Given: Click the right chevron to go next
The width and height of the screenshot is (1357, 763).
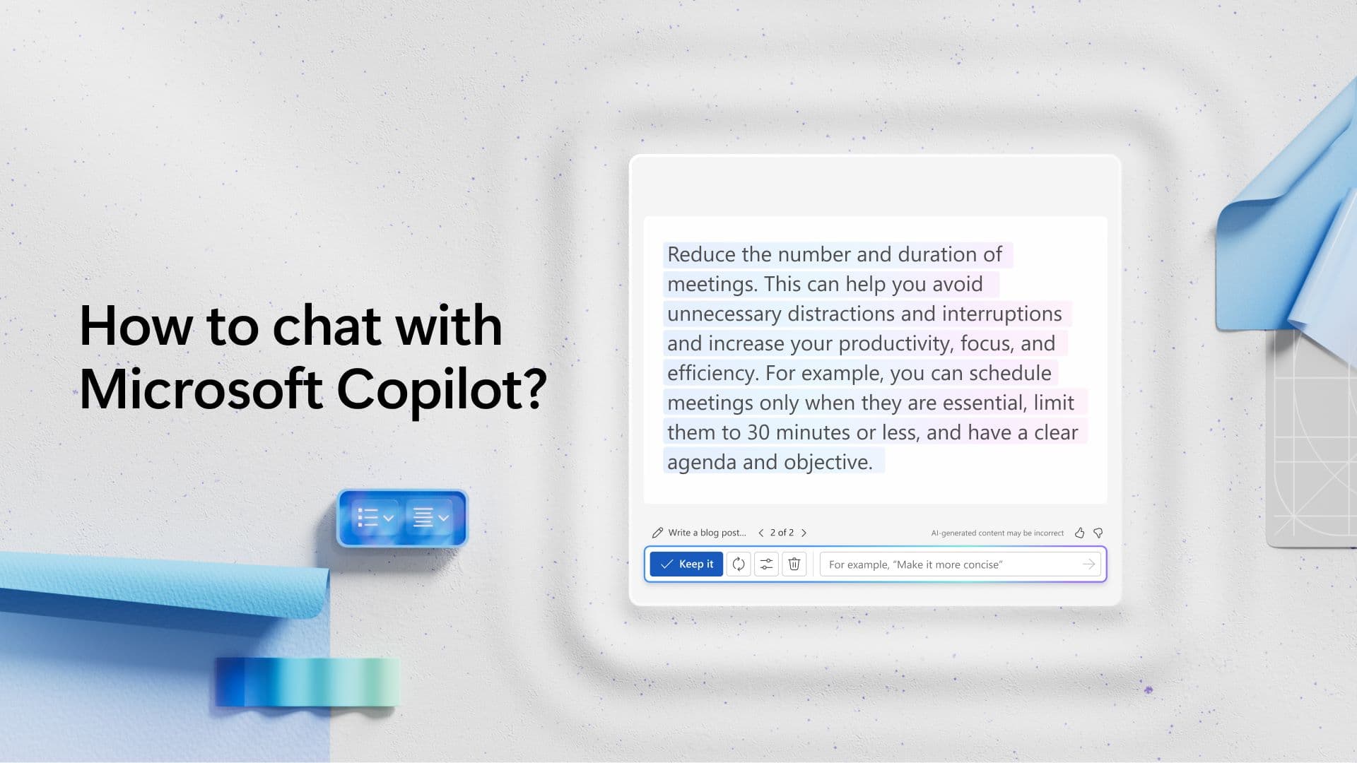Looking at the screenshot, I should tap(804, 532).
